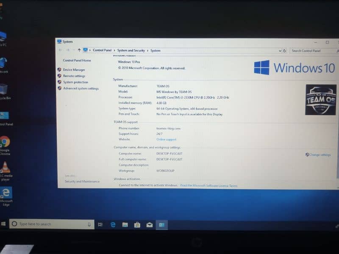Select Control Panel breadcrumb in address bar
The image size is (339, 254).
(102, 50)
